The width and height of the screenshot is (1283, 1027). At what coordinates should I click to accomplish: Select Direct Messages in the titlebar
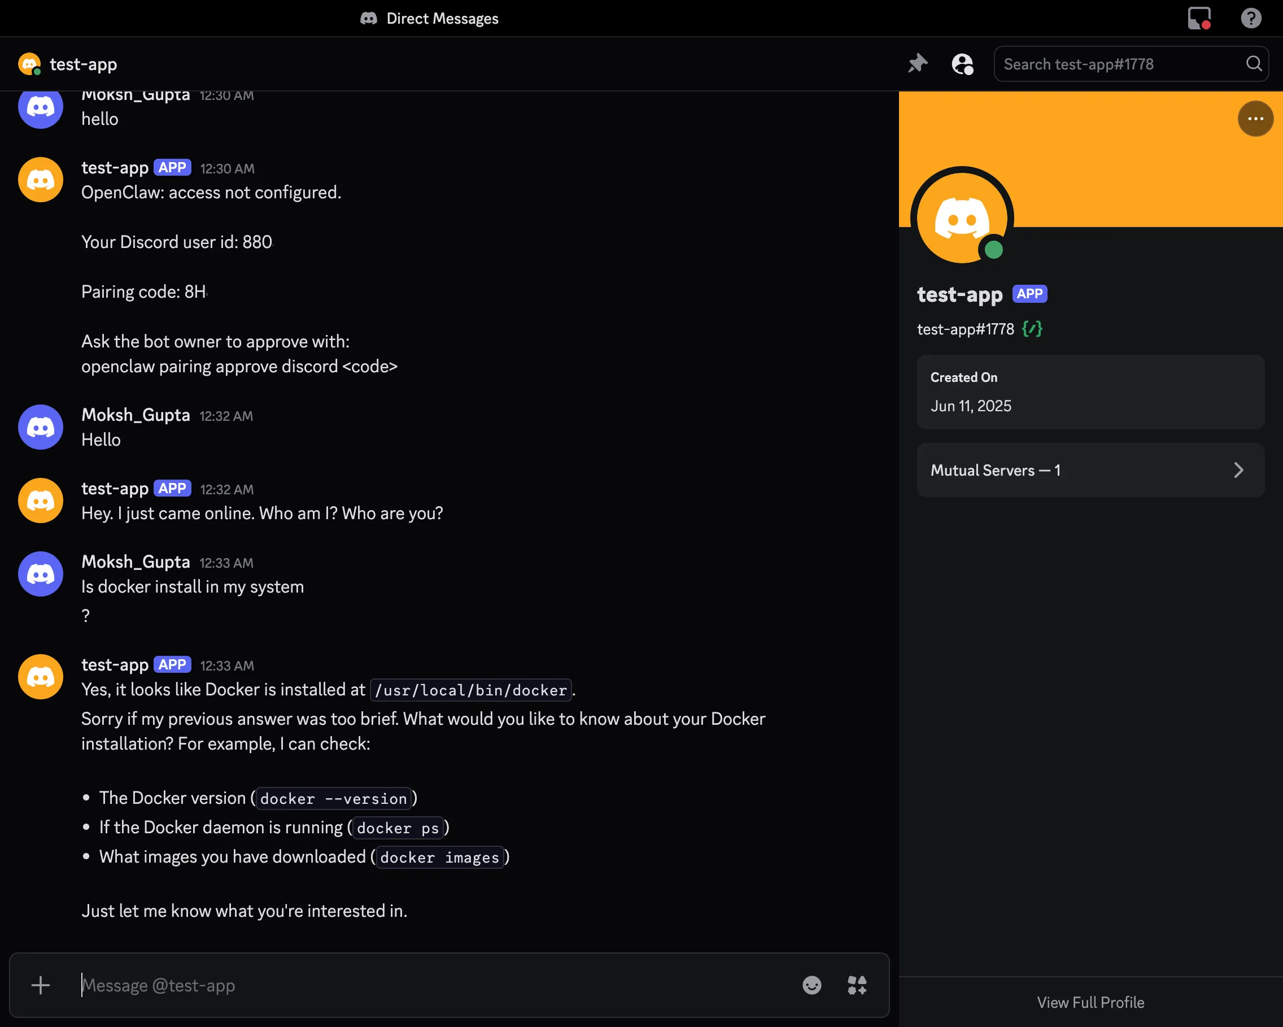(442, 18)
